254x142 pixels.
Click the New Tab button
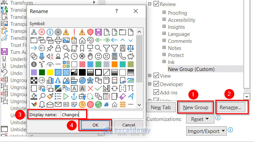(161, 107)
